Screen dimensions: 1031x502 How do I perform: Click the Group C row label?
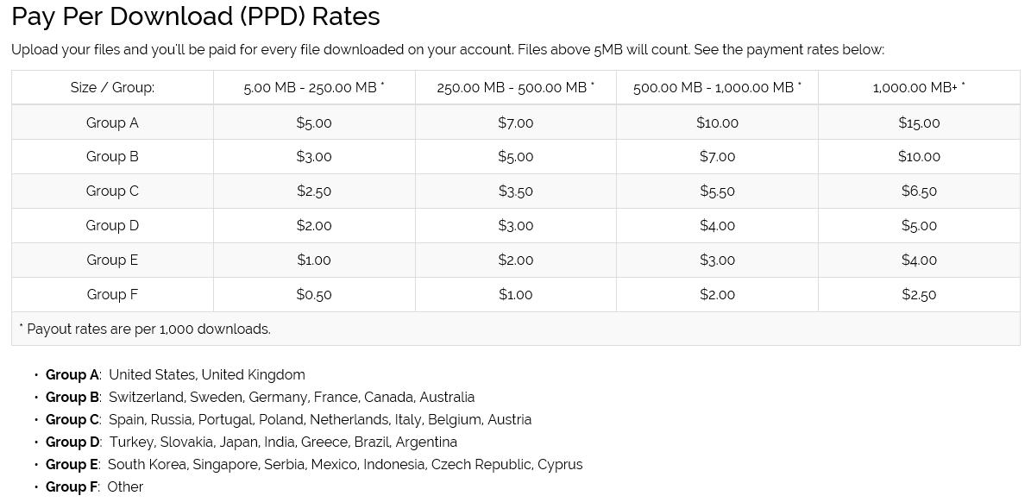pyautogui.click(x=112, y=191)
